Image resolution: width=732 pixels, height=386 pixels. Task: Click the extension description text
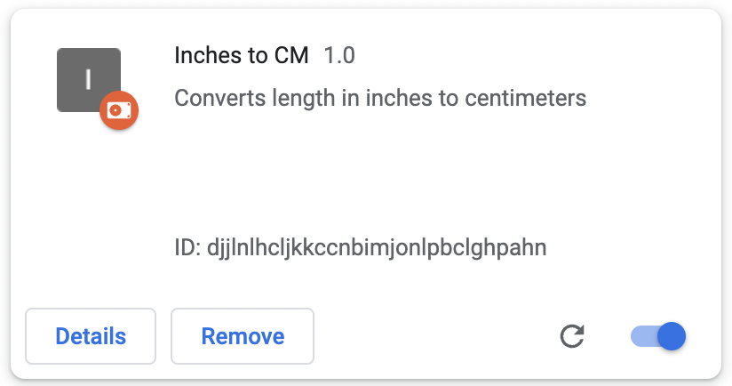380,97
